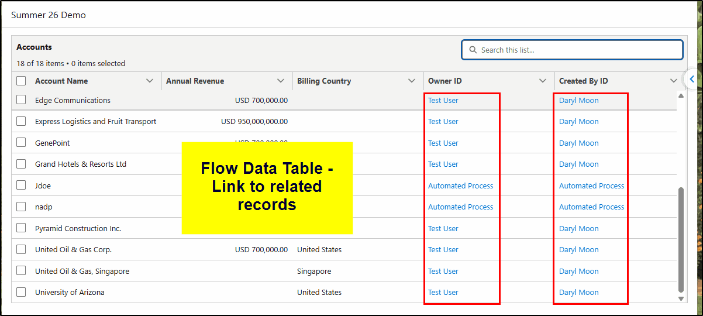Open Daryl Moon link in Pyramid Construction row

(578, 228)
